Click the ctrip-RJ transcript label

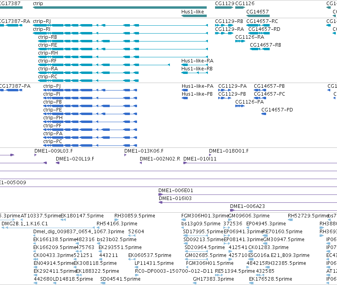tap(42, 21)
